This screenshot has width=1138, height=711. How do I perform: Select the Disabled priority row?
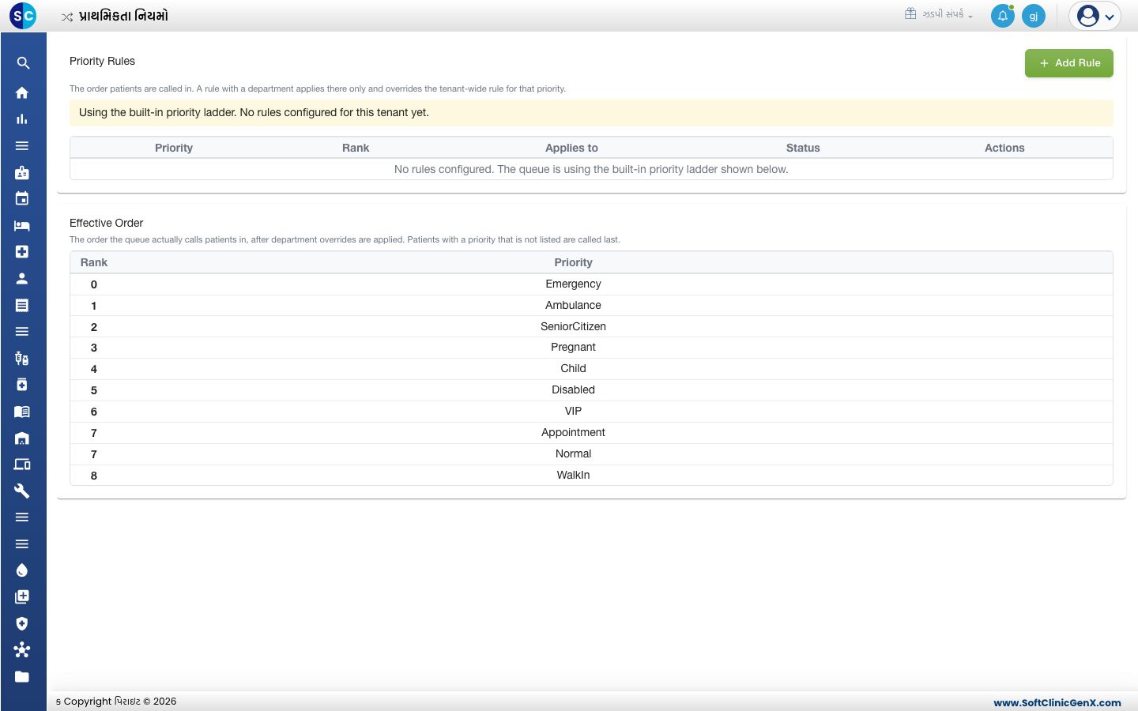point(591,390)
